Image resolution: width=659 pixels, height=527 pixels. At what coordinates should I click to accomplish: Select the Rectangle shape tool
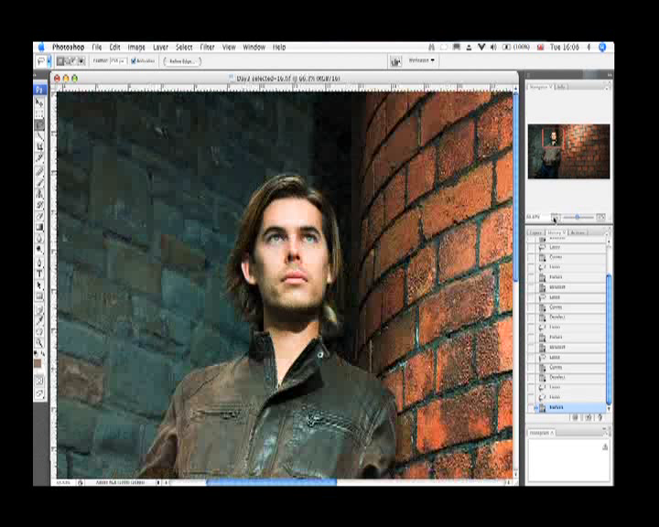coord(39,296)
